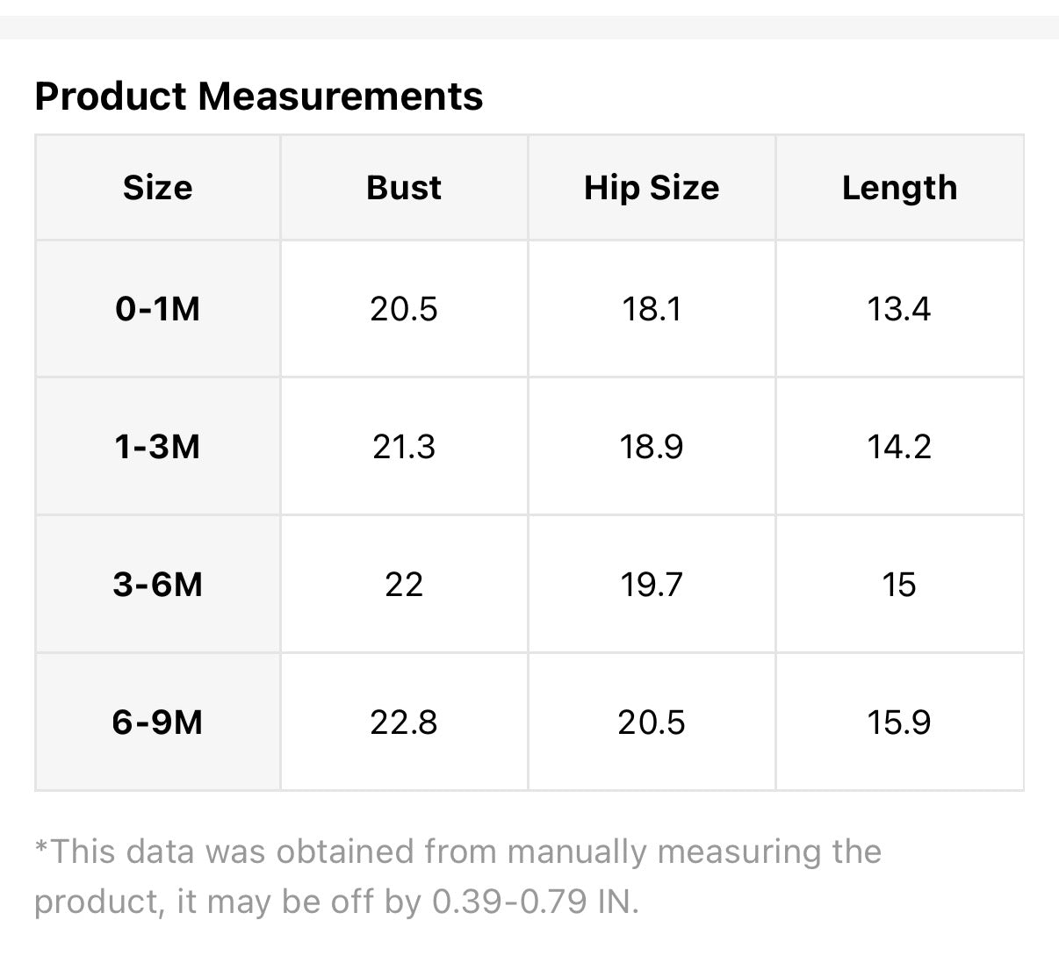Select the Bust column header
The image size is (1059, 956).
(x=404, y=188)
